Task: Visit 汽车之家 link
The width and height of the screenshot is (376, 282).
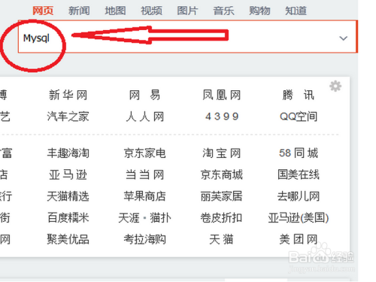Action: [x=68, y=117]
